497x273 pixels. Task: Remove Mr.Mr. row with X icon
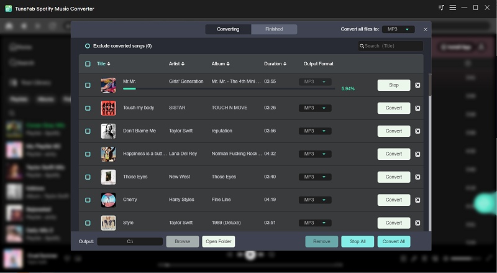click(417, 85)
